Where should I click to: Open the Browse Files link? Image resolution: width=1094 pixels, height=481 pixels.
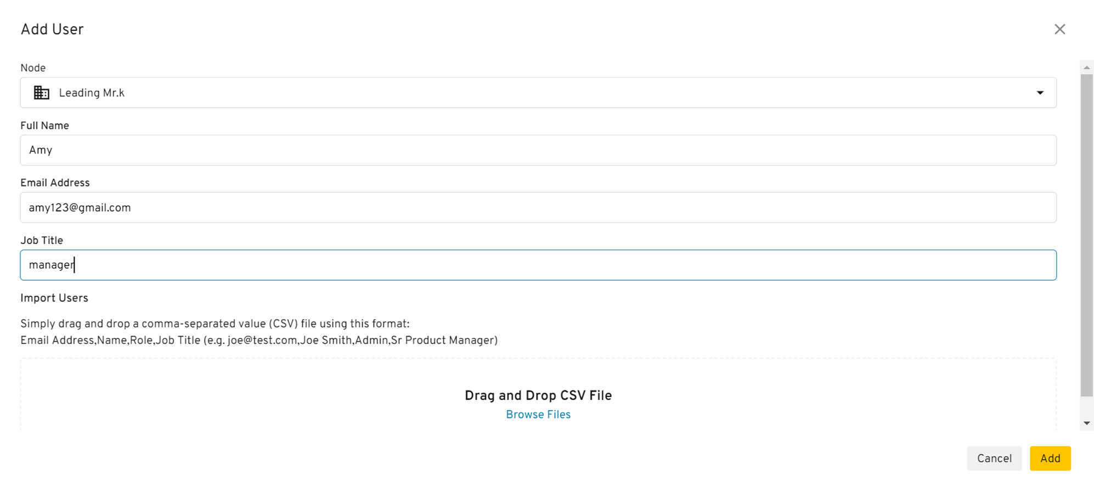pyautogui.click(x=538, y=415)
